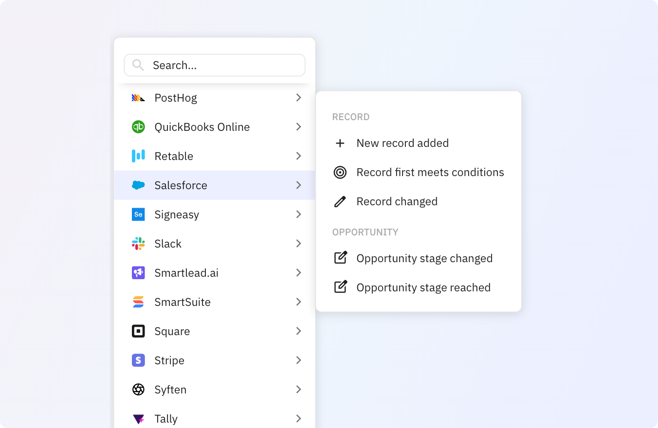The height and width of the screenshot is (428, 658).
Task: Expand the Square submenu chevron
Action: (x=299, y=331)
